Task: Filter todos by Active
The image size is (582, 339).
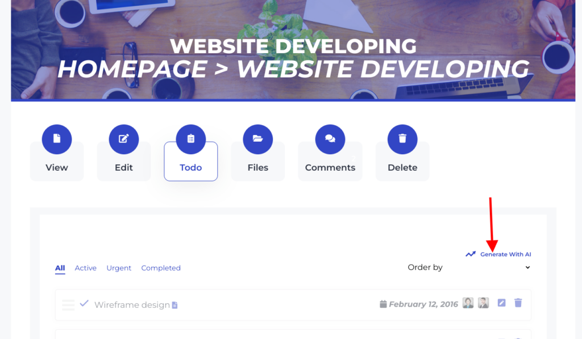Action: [x=85, y=268]
